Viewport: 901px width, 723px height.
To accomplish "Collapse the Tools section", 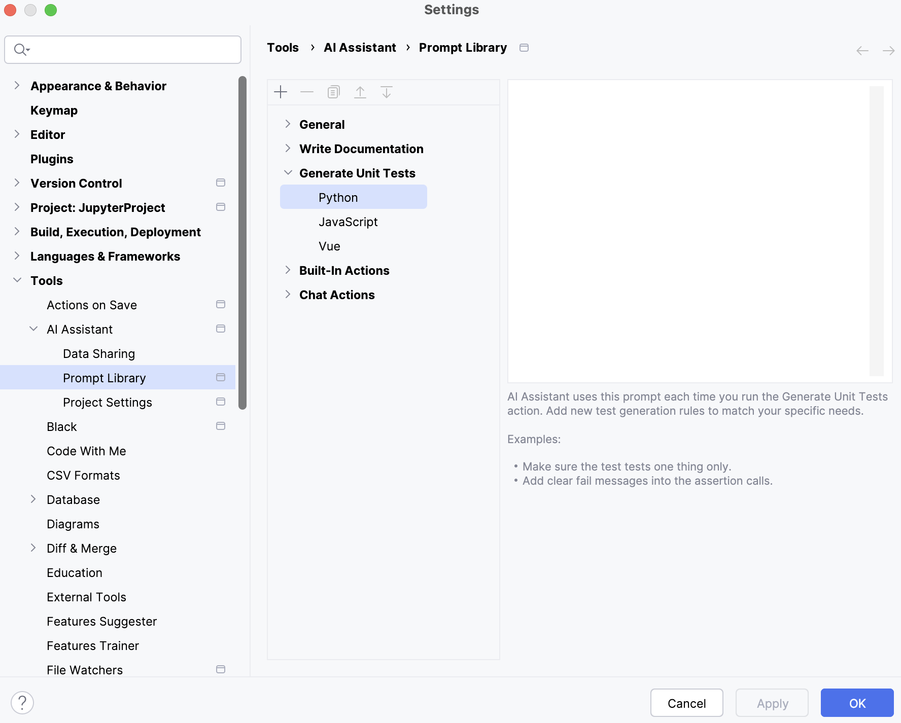I will click(x=17, y=280).
